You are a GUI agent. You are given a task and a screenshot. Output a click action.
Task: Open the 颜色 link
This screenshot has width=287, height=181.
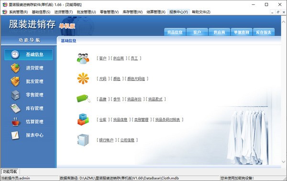[x=117, y=79]
